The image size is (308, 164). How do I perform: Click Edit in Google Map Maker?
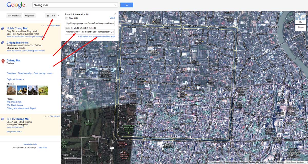[295, 162]
